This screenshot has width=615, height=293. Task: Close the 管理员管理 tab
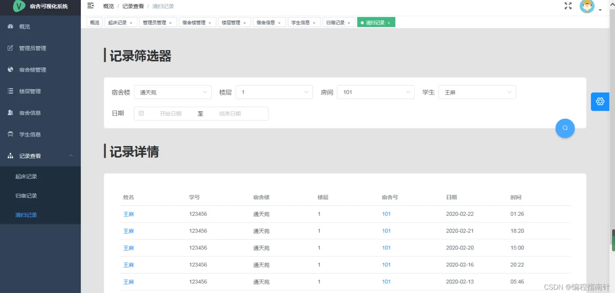(170, 23)
